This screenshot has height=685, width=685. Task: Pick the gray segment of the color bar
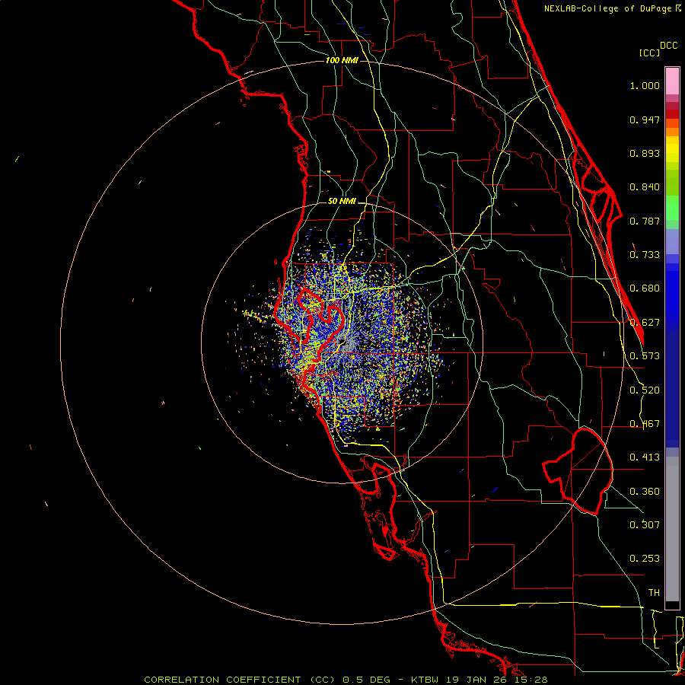pos(672,529)
